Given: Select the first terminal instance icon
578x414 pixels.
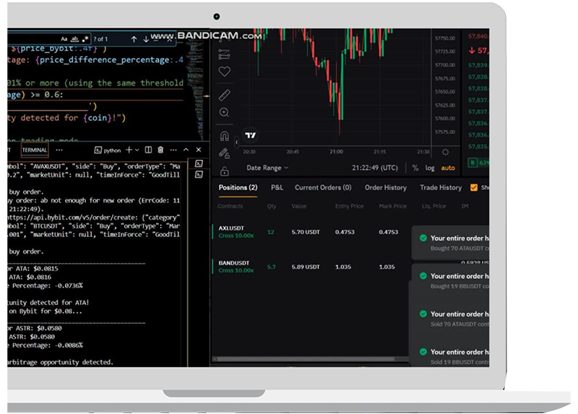Looking at the screenshot, I should (199, 163).
